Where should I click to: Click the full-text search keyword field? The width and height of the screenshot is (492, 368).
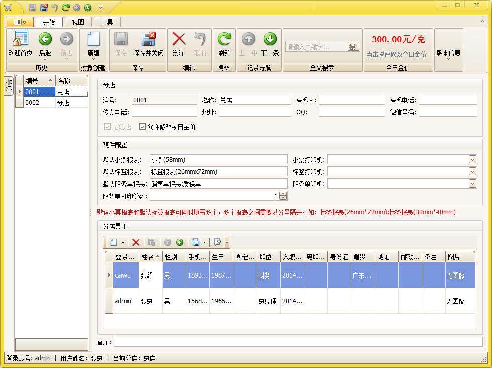coord(316,47)
